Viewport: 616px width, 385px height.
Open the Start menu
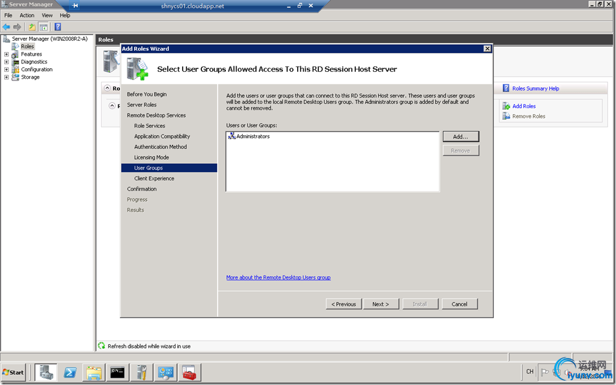click(13, 372)
